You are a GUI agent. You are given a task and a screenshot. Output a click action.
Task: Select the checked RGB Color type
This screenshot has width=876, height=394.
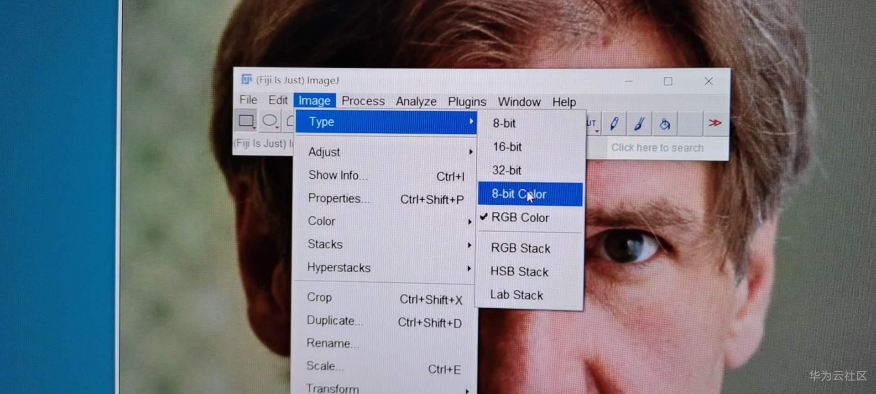point(530,218)
